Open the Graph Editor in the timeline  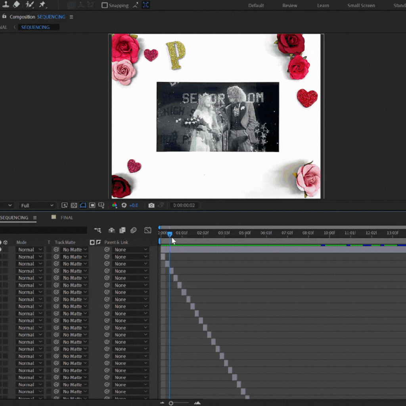pyautogui.click(x=148, y=230)
